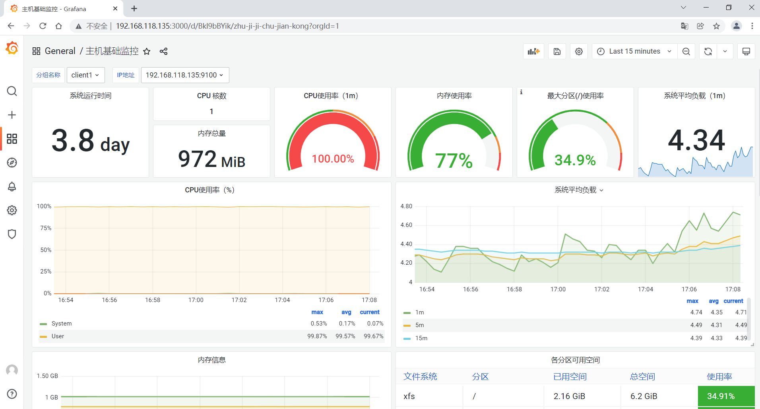
Task: Open the Dashboards icon in sidebar
Action: pos(12,139)
